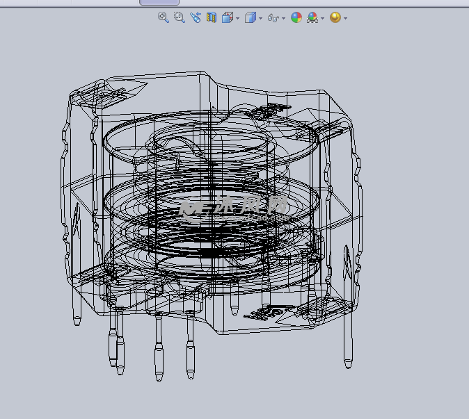Image resolution: width=469 pixels, height=419 pixels.
Task: Select the tab at the top edge
Action: (159, 2)
